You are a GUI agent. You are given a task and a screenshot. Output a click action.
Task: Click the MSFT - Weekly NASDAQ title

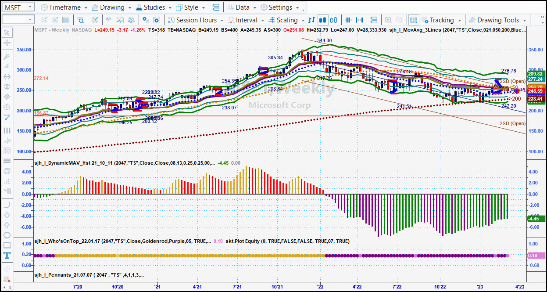63,30
